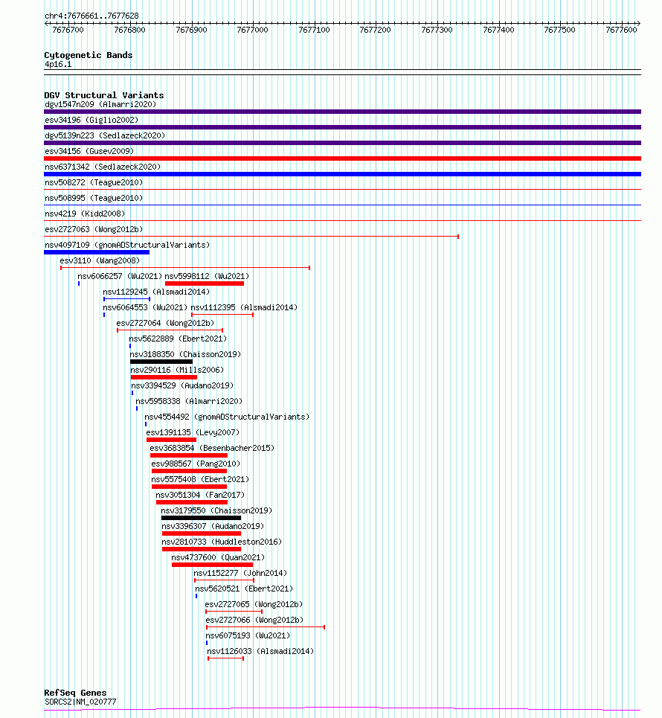The image size is (662, 718).
Task: Click nsv5575408 (Ebert2021) label
Action: (200, 479)
